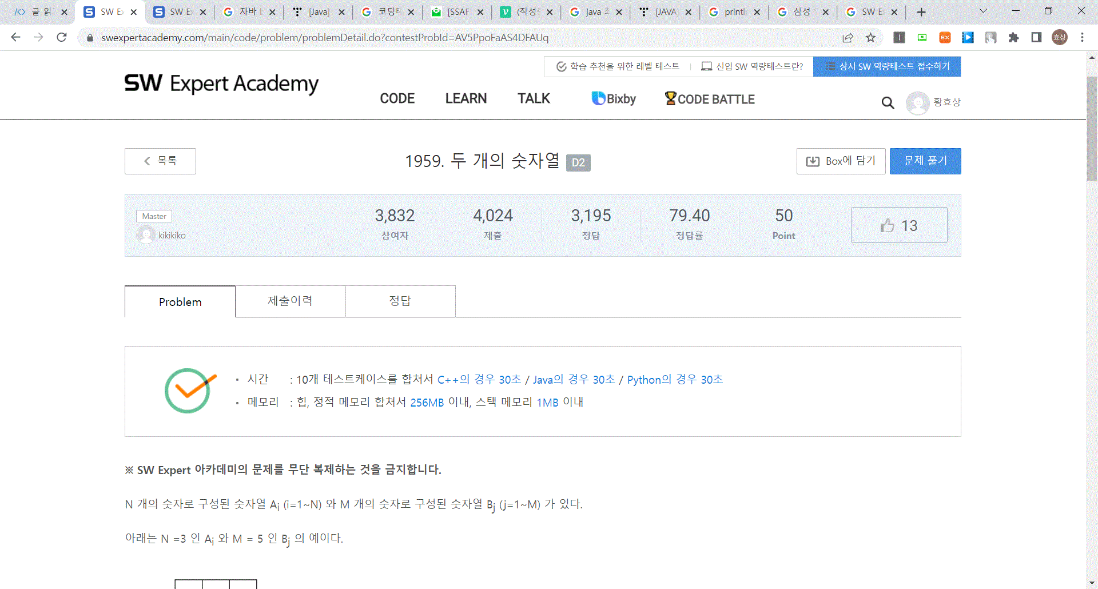Image resolution: width=1098 pixels, height=589 pixels.
Task: Click the blue video downloader extension icon
Action: point(968,38)
